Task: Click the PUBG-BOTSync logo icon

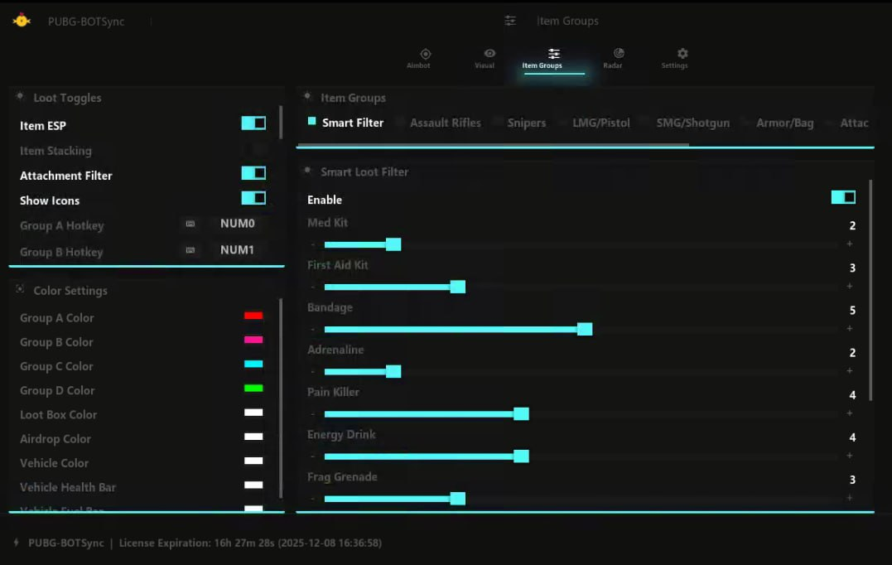Action: (x=22, y=21)
